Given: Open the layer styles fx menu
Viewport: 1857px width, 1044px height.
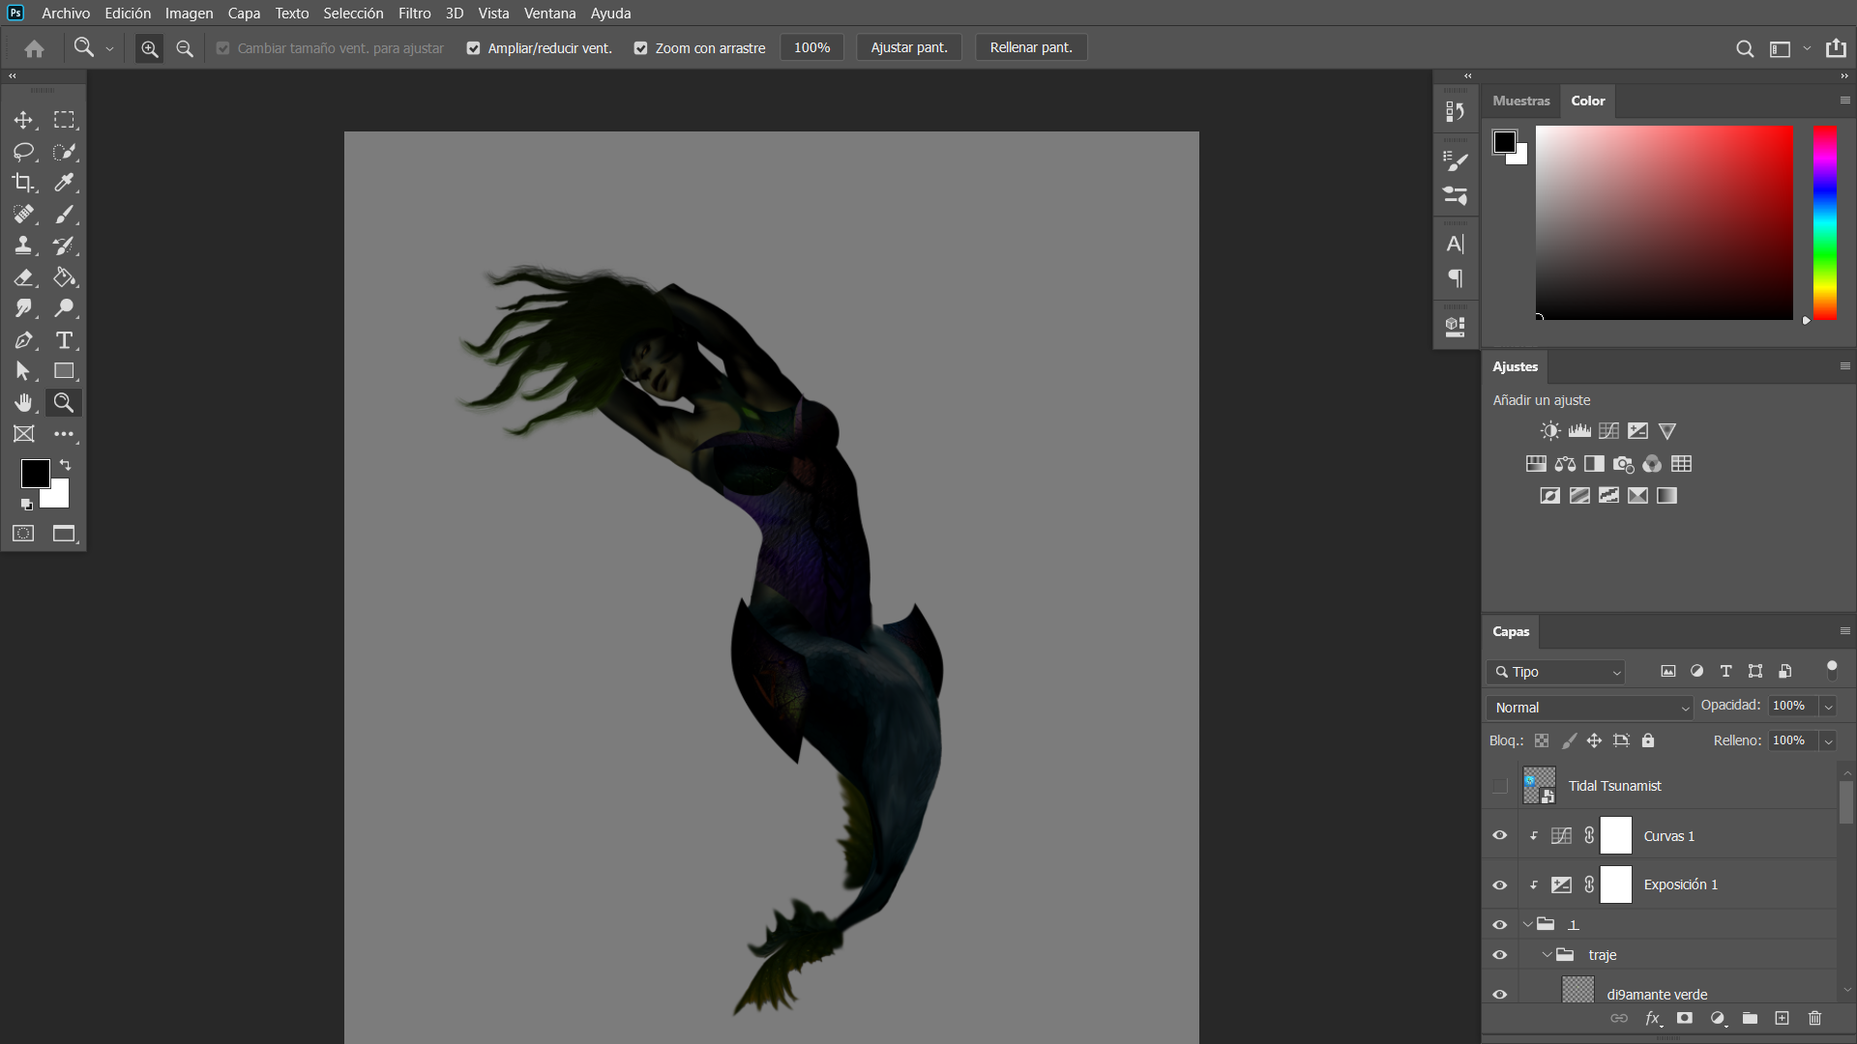Looking at the screenshot, I should point(1654,1018).
